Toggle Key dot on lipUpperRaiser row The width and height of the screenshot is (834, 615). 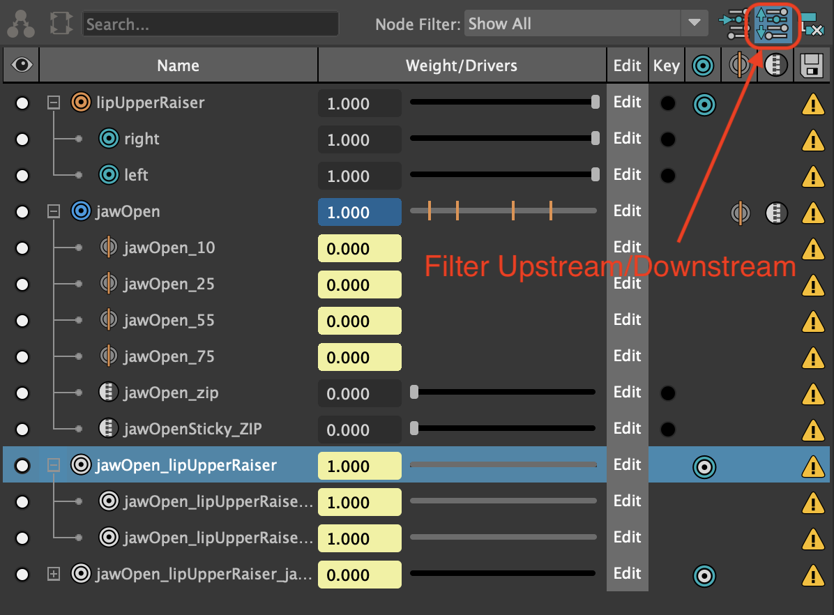tap(667, 103)
